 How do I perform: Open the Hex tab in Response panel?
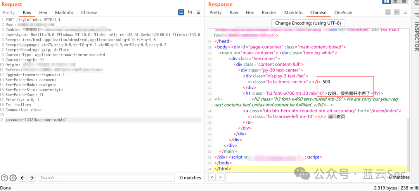250,12
